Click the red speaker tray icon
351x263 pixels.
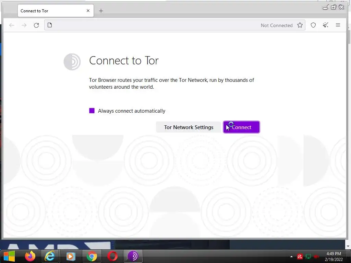[x=316, y=256]
